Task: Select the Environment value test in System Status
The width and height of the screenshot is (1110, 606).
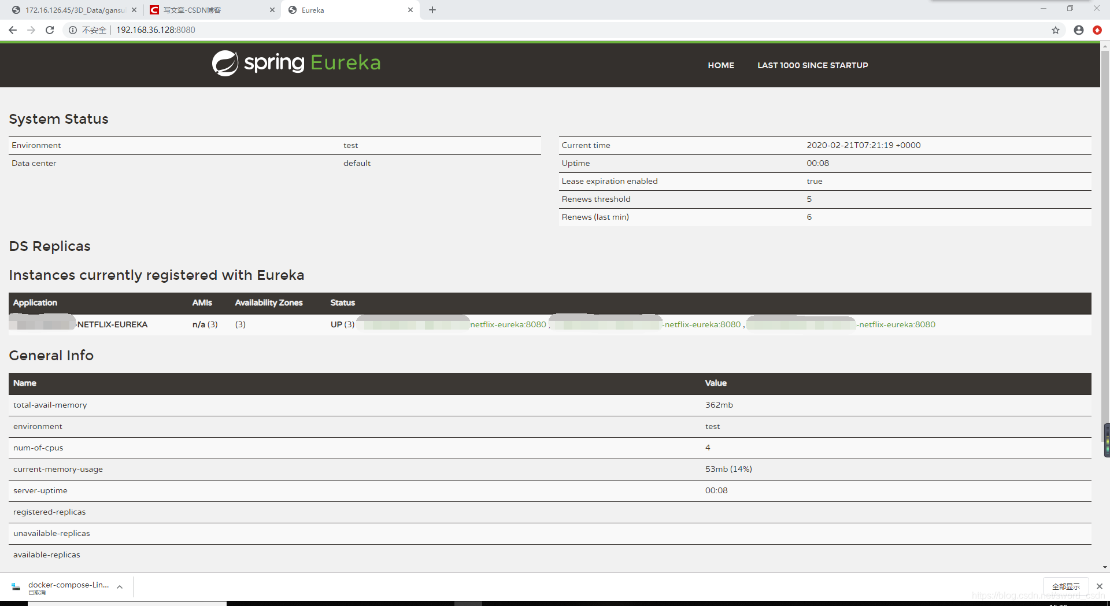Action: (x=350, y=145)
